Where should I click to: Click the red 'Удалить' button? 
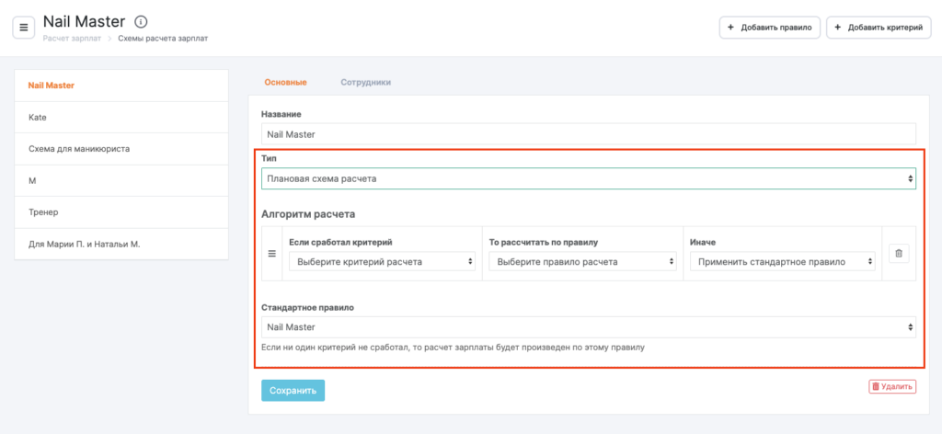click(x=891, y=387)
